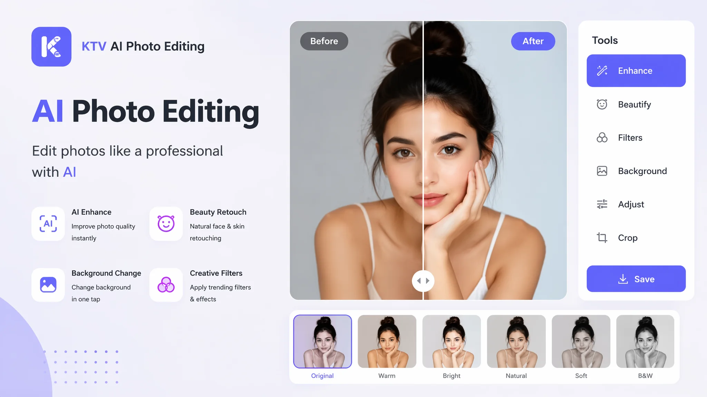Open the Enhance tool
707x397 pixels.
(x=636, y=71)
